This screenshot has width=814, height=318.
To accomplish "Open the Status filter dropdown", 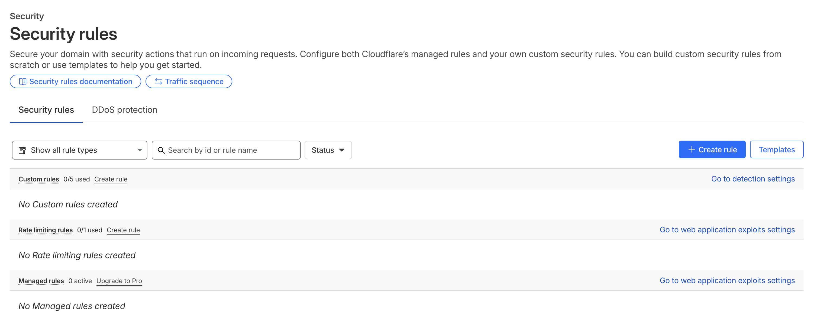I will pos(328,150).
